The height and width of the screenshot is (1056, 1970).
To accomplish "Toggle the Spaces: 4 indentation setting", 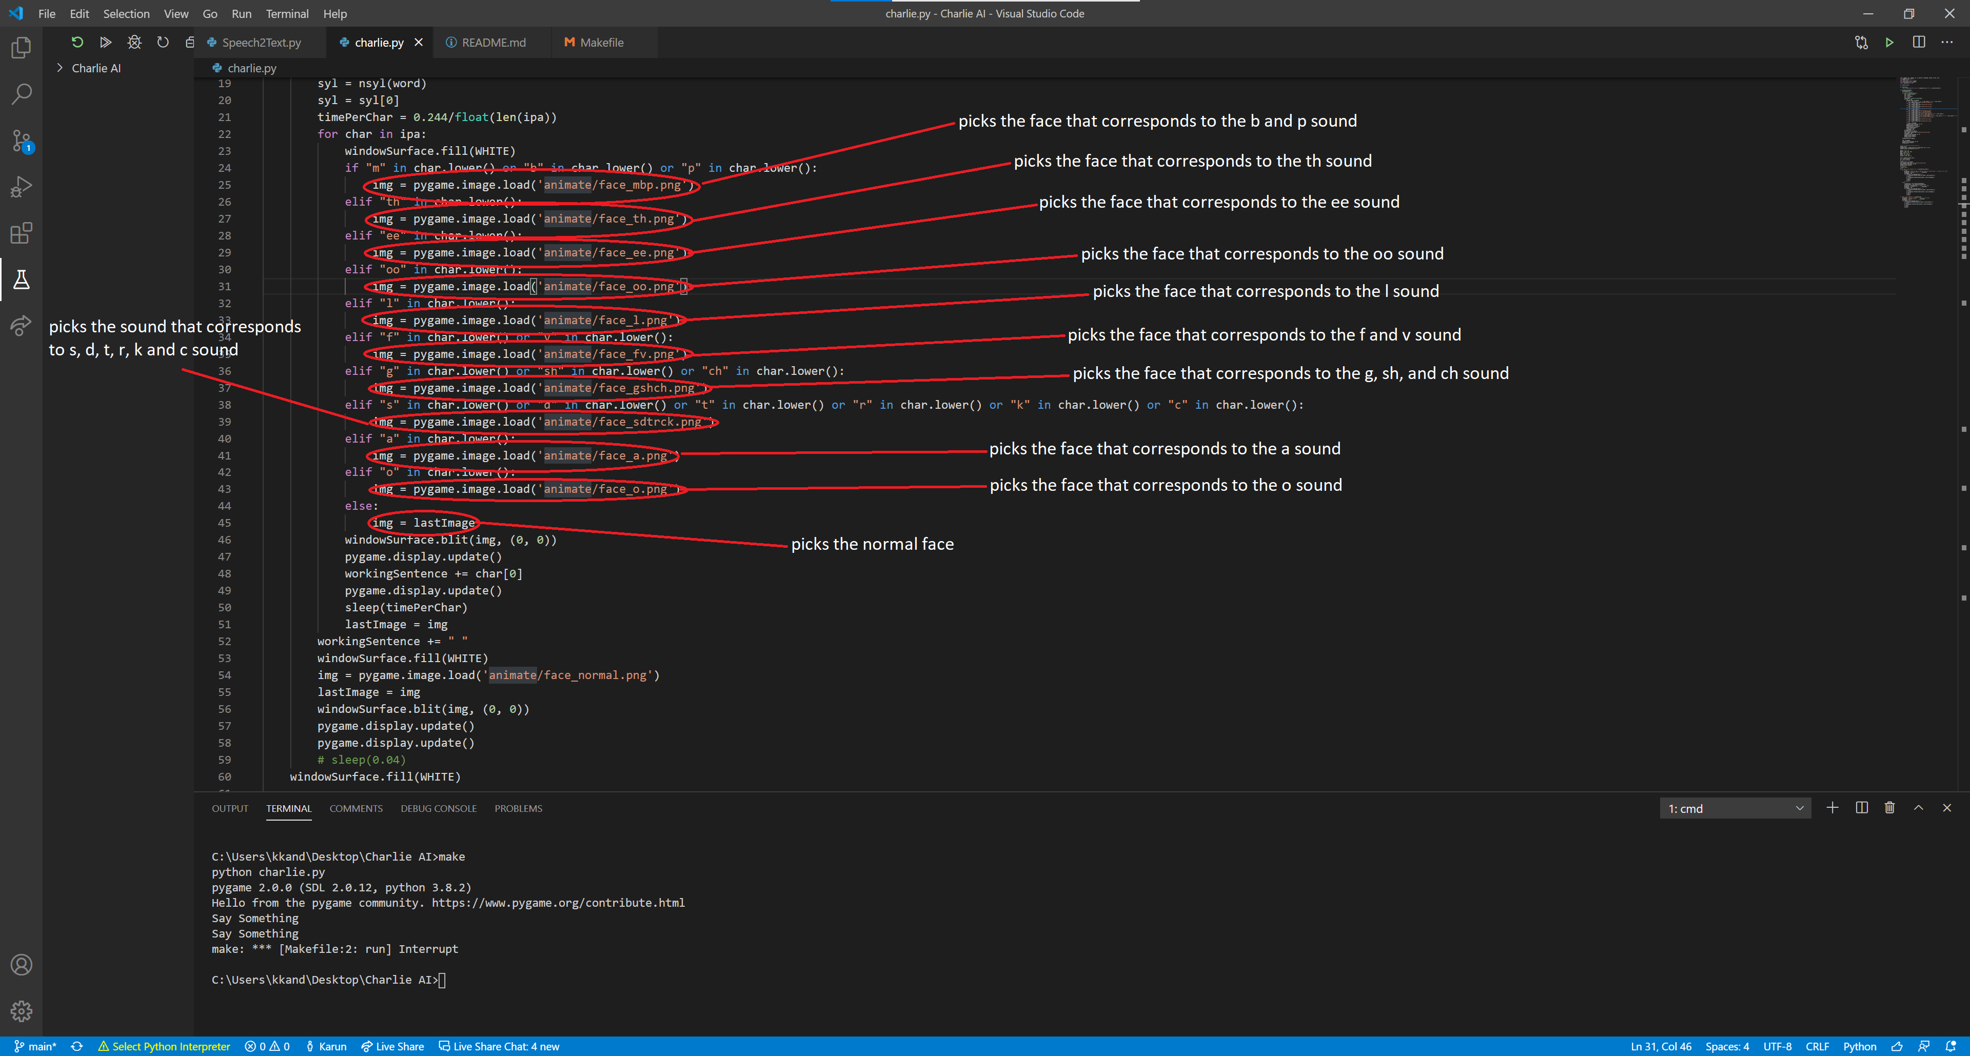I will coord(1727,1047).
